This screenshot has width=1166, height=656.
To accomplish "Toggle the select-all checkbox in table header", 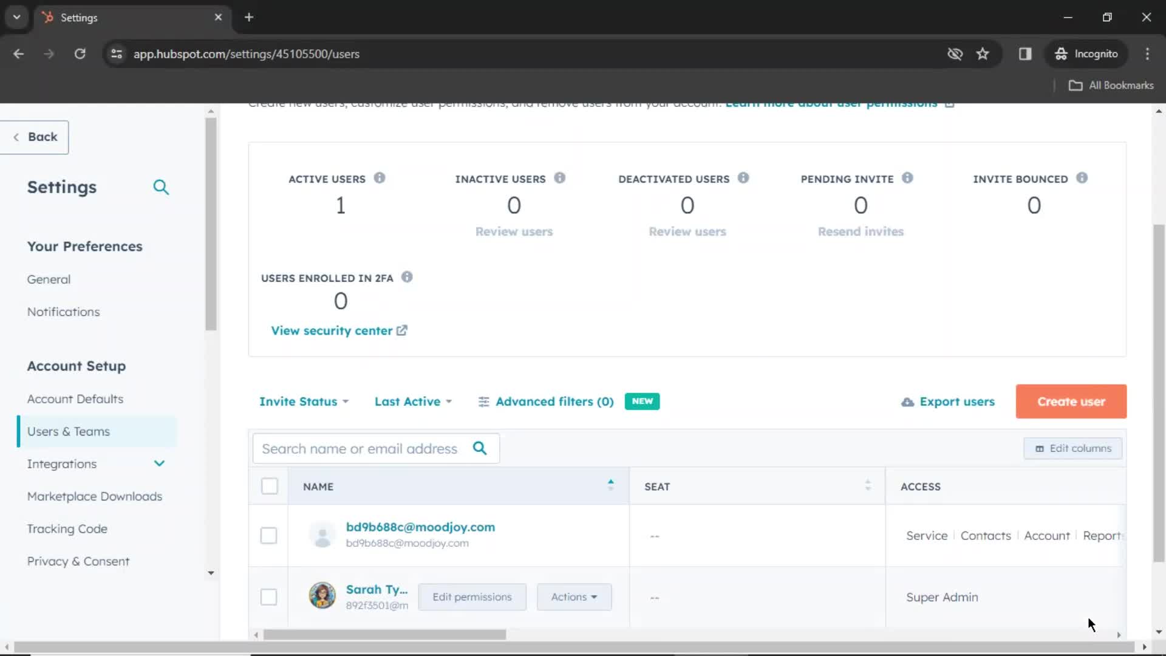I will (x=269, y=486).
